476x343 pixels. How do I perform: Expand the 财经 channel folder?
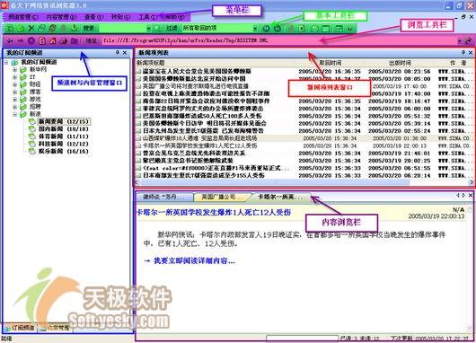(14, 84)
